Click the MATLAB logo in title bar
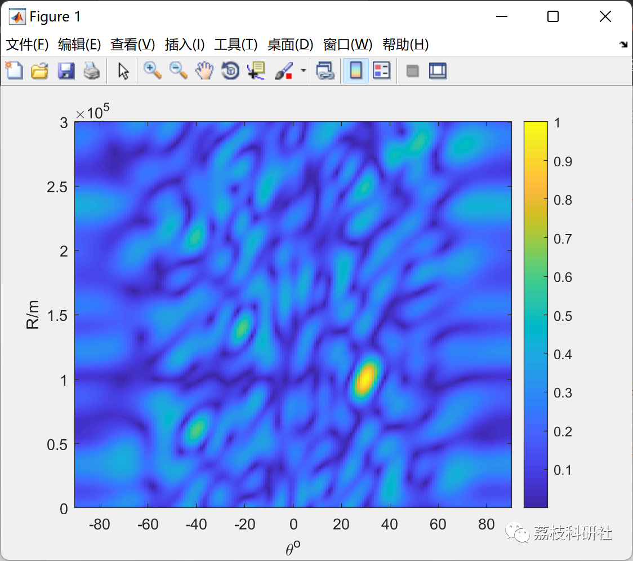 pyautogui.click(x=17, y=16)
